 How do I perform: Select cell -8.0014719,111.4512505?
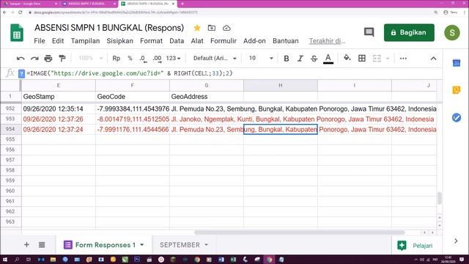tap(132, 119)
